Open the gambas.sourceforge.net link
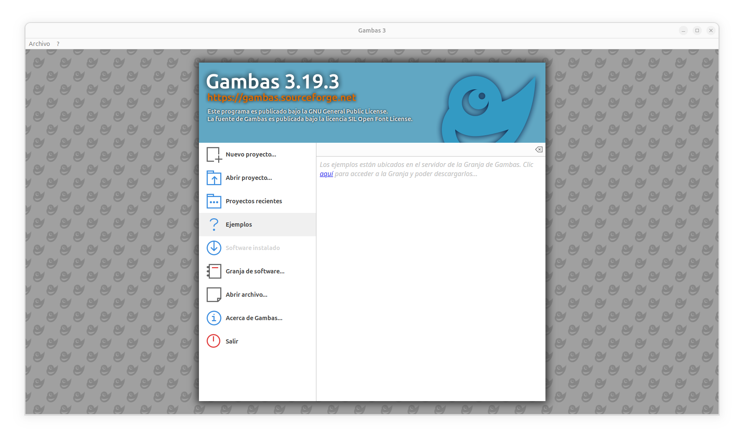 [x=282, y=98]
